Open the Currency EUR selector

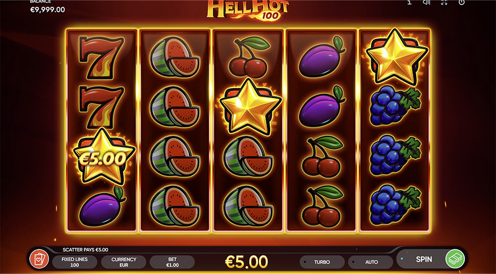point(124,262)
